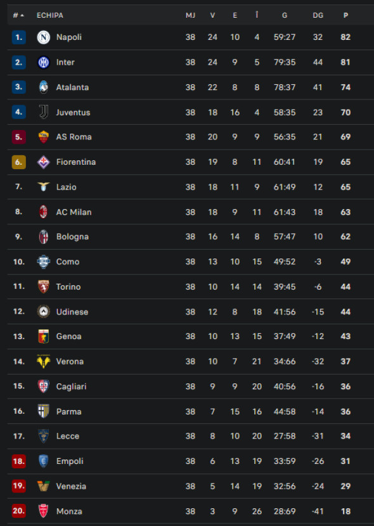Open the Atalanta team link
Screen dimensions: 374x526
point(72,87)
